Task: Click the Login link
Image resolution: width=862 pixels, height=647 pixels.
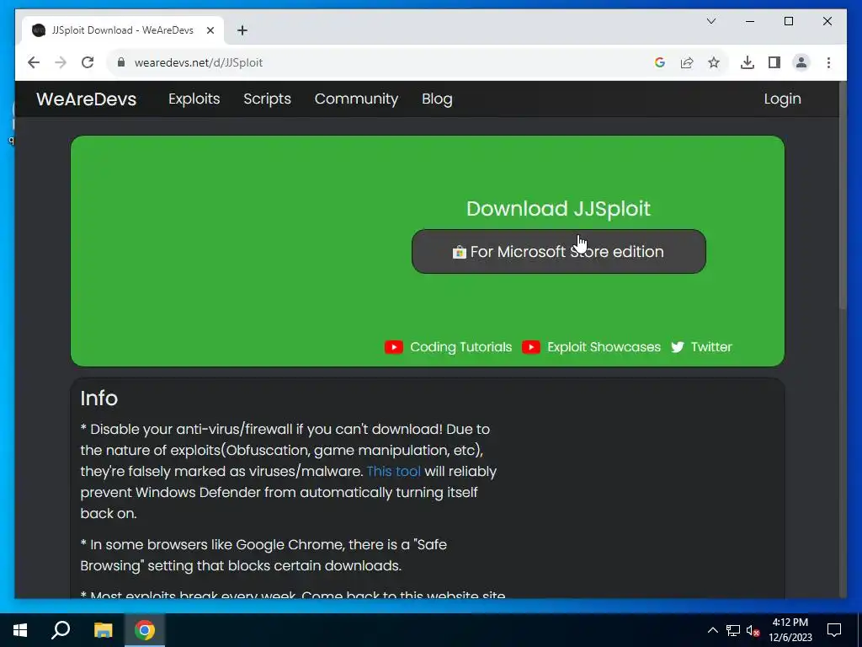Action: 782,99
